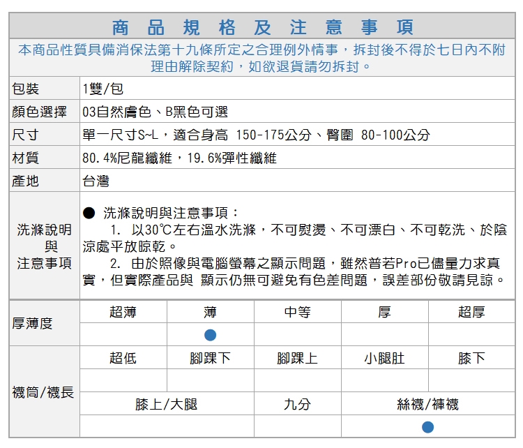Select the 03自然膚色、B黑色可選 color text
This screenshot has width=523, height=448.
155,112
